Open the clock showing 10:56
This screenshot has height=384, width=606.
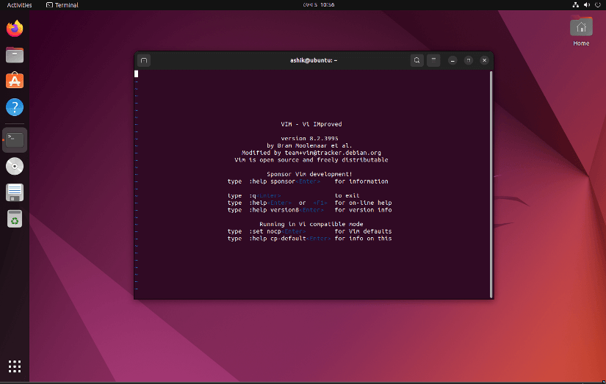coord(319,5)
